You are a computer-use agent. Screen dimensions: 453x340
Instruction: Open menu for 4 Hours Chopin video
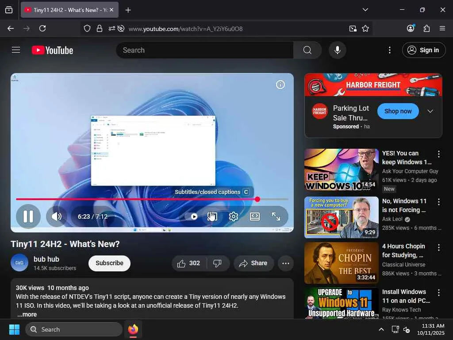[438, 247]
